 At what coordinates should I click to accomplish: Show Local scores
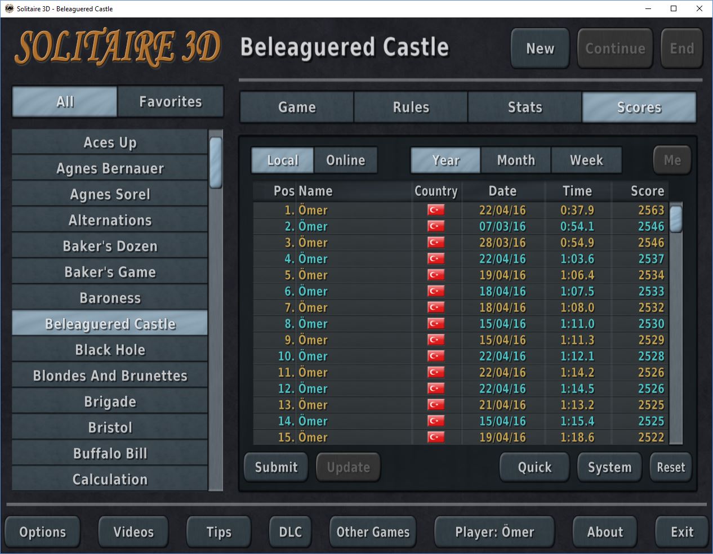[283, 160]
